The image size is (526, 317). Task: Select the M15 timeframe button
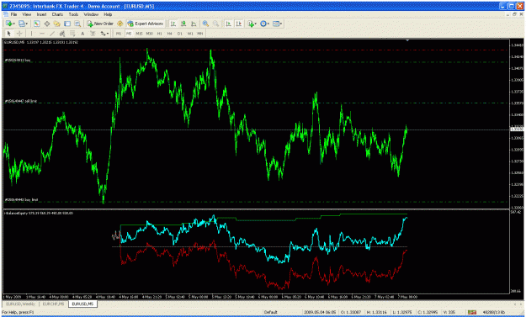139,34
